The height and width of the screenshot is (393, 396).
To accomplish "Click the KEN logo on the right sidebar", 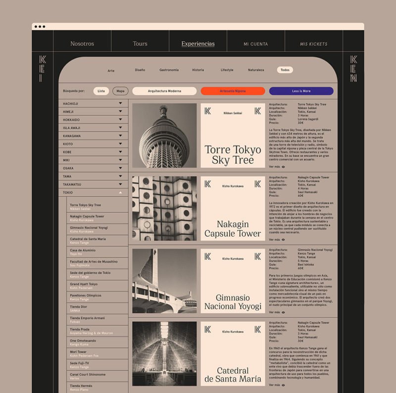I will coord(353,69).
